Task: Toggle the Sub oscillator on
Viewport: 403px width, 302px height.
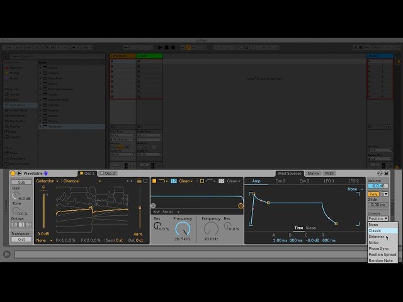Action: coord(21,182)
